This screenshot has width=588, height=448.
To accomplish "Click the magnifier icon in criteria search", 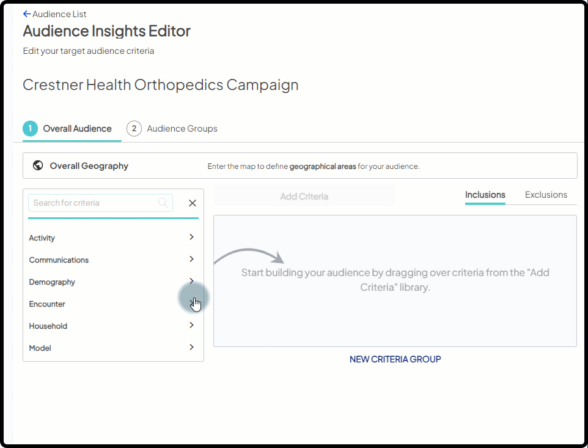I will [x=163, y=203].
